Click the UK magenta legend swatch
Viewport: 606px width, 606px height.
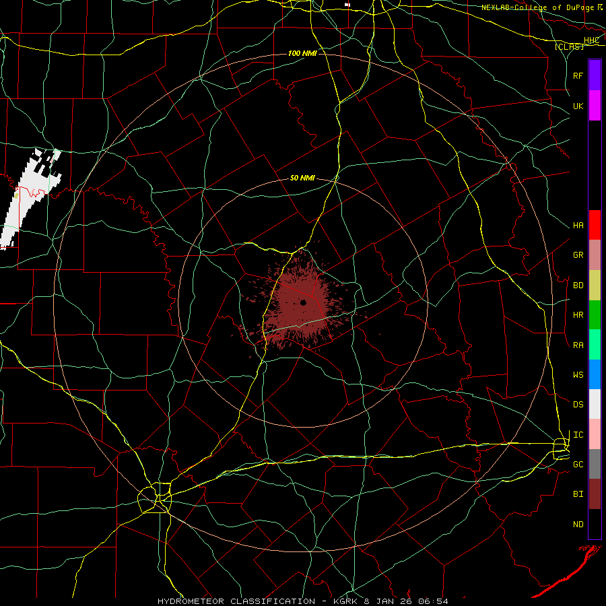[x=595, y=106]
